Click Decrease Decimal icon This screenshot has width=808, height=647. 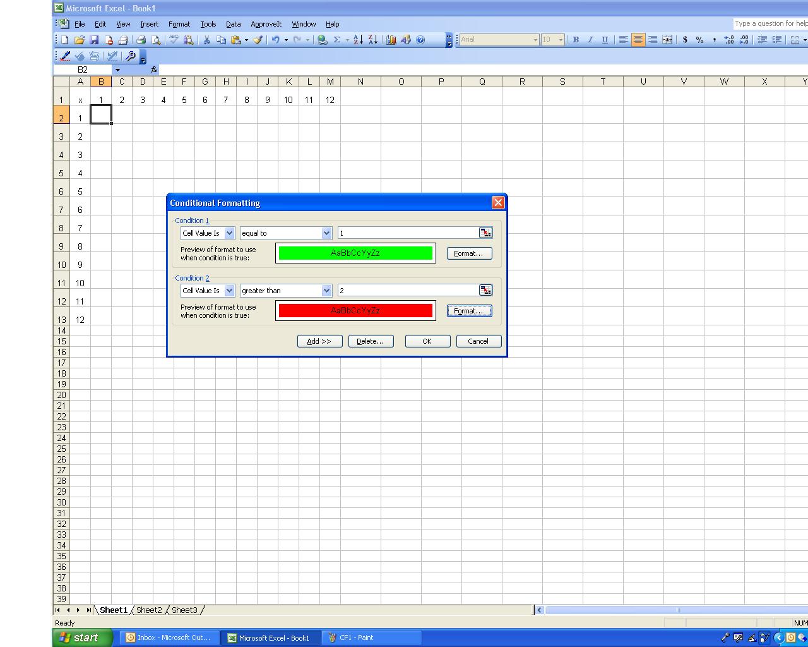coord(744,40)
